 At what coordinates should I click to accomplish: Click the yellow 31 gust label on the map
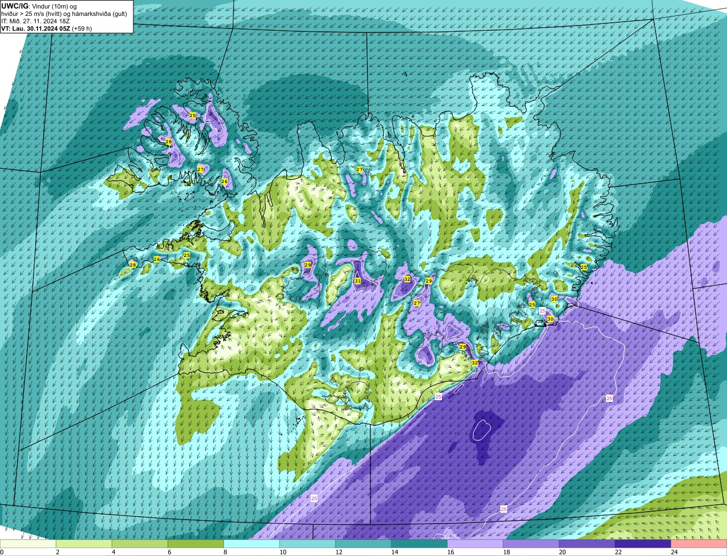tap(358, 281)
